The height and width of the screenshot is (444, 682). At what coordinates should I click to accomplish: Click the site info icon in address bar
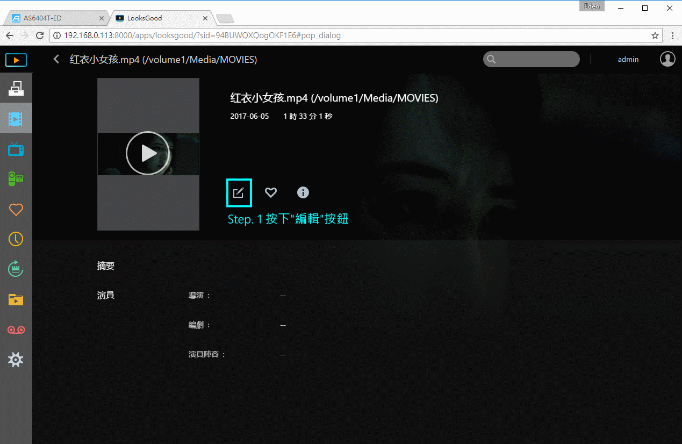pos(57,35)
